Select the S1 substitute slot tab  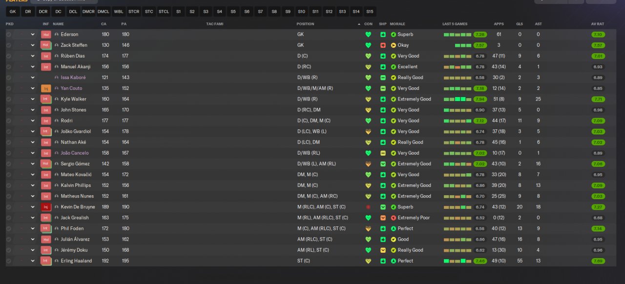click(x=179, y=11)
